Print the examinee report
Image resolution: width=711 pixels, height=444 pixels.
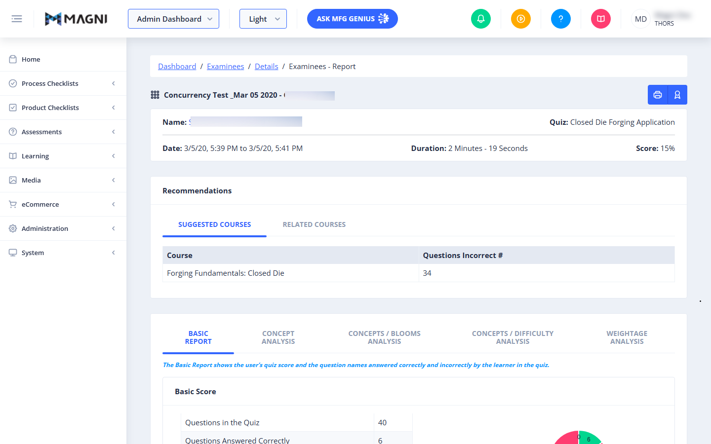point(658,95)
